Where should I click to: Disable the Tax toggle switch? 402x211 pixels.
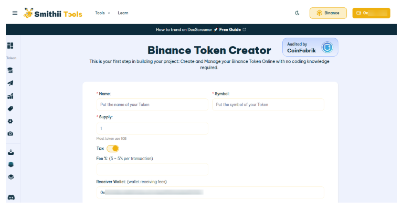113,149
